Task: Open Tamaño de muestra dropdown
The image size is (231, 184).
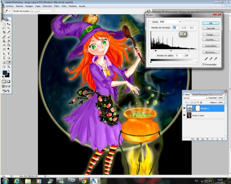Action: click(x=41, y=11)
